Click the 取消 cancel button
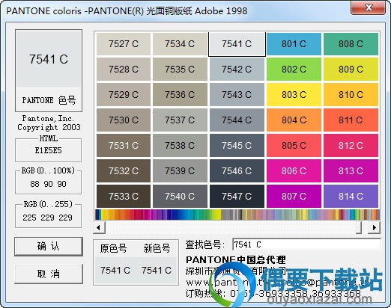Screen dimensions: 391x308 [49, 274]
